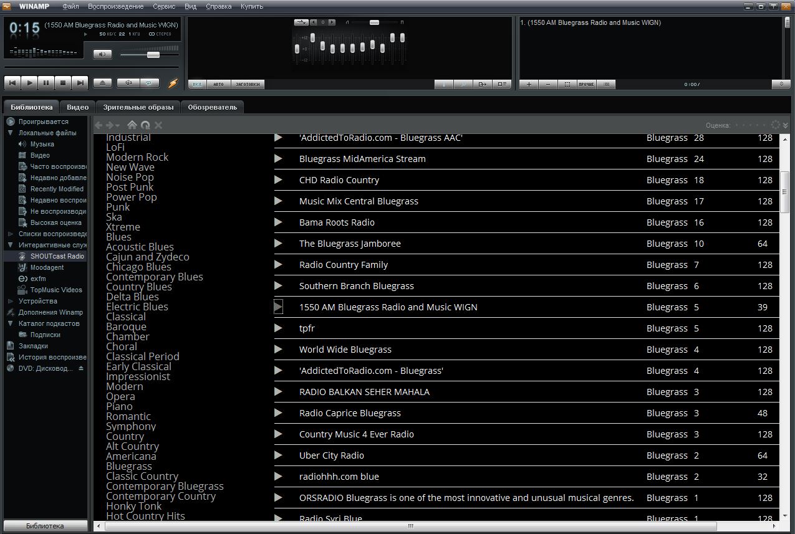Expand the Списки воспроизведения node
The height and width of the screenshot is (534, 795).
pyautogui.click(x=11, y=234)
